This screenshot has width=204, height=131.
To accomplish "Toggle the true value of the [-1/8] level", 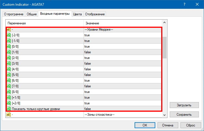I will click(87, 41).
